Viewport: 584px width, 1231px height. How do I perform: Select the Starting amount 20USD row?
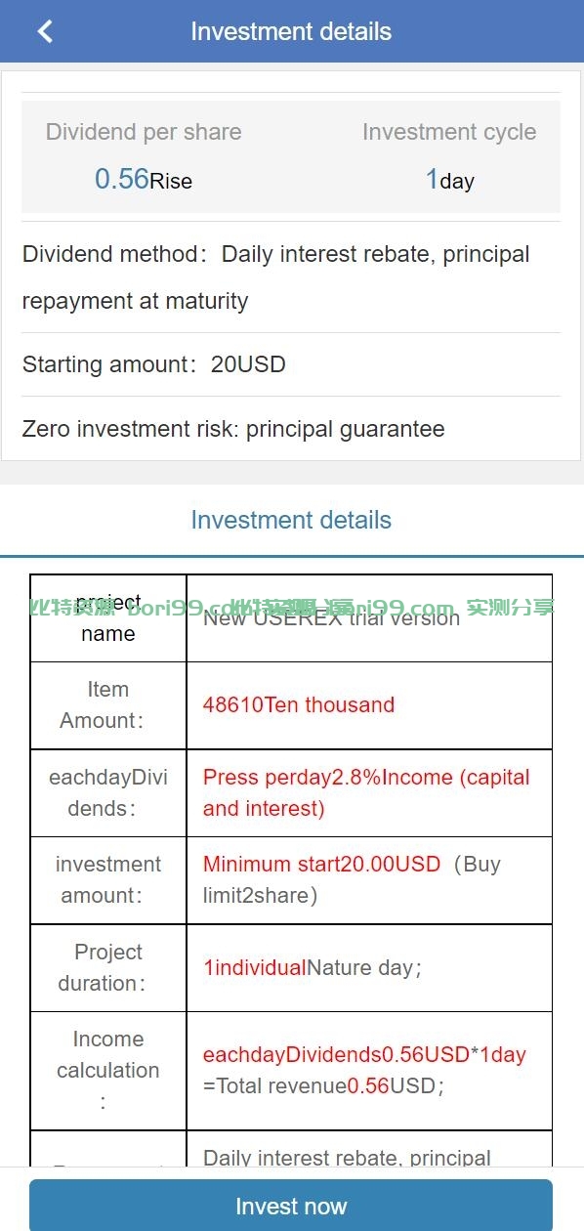(x=291, y=364)
